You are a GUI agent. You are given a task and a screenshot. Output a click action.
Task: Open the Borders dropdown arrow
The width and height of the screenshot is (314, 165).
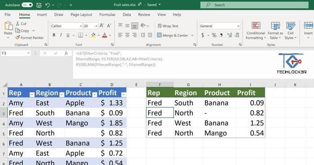coord(86,35)
